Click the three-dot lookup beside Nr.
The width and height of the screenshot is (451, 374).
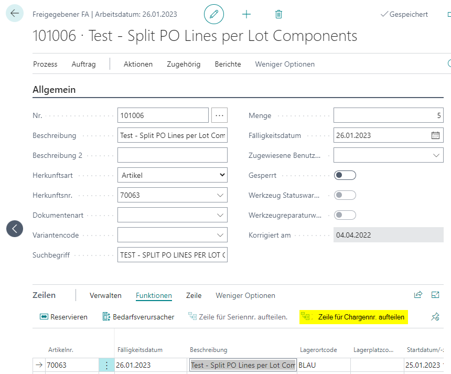click(219, 115)
